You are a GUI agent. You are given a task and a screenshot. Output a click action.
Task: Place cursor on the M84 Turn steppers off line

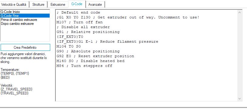point(84,66)
